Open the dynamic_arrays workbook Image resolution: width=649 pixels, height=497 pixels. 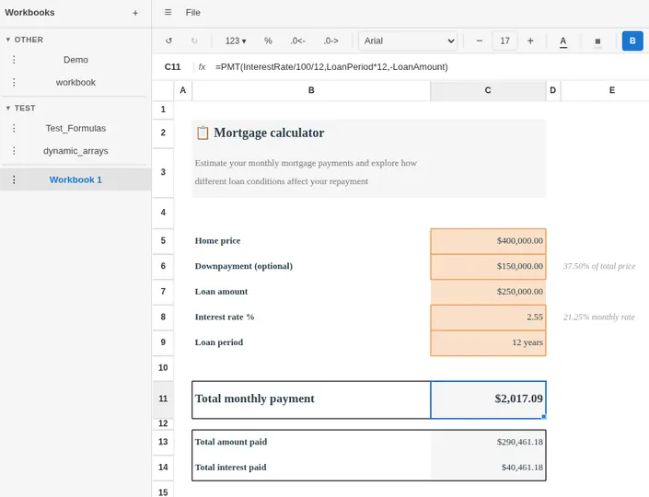coord(75,151)
